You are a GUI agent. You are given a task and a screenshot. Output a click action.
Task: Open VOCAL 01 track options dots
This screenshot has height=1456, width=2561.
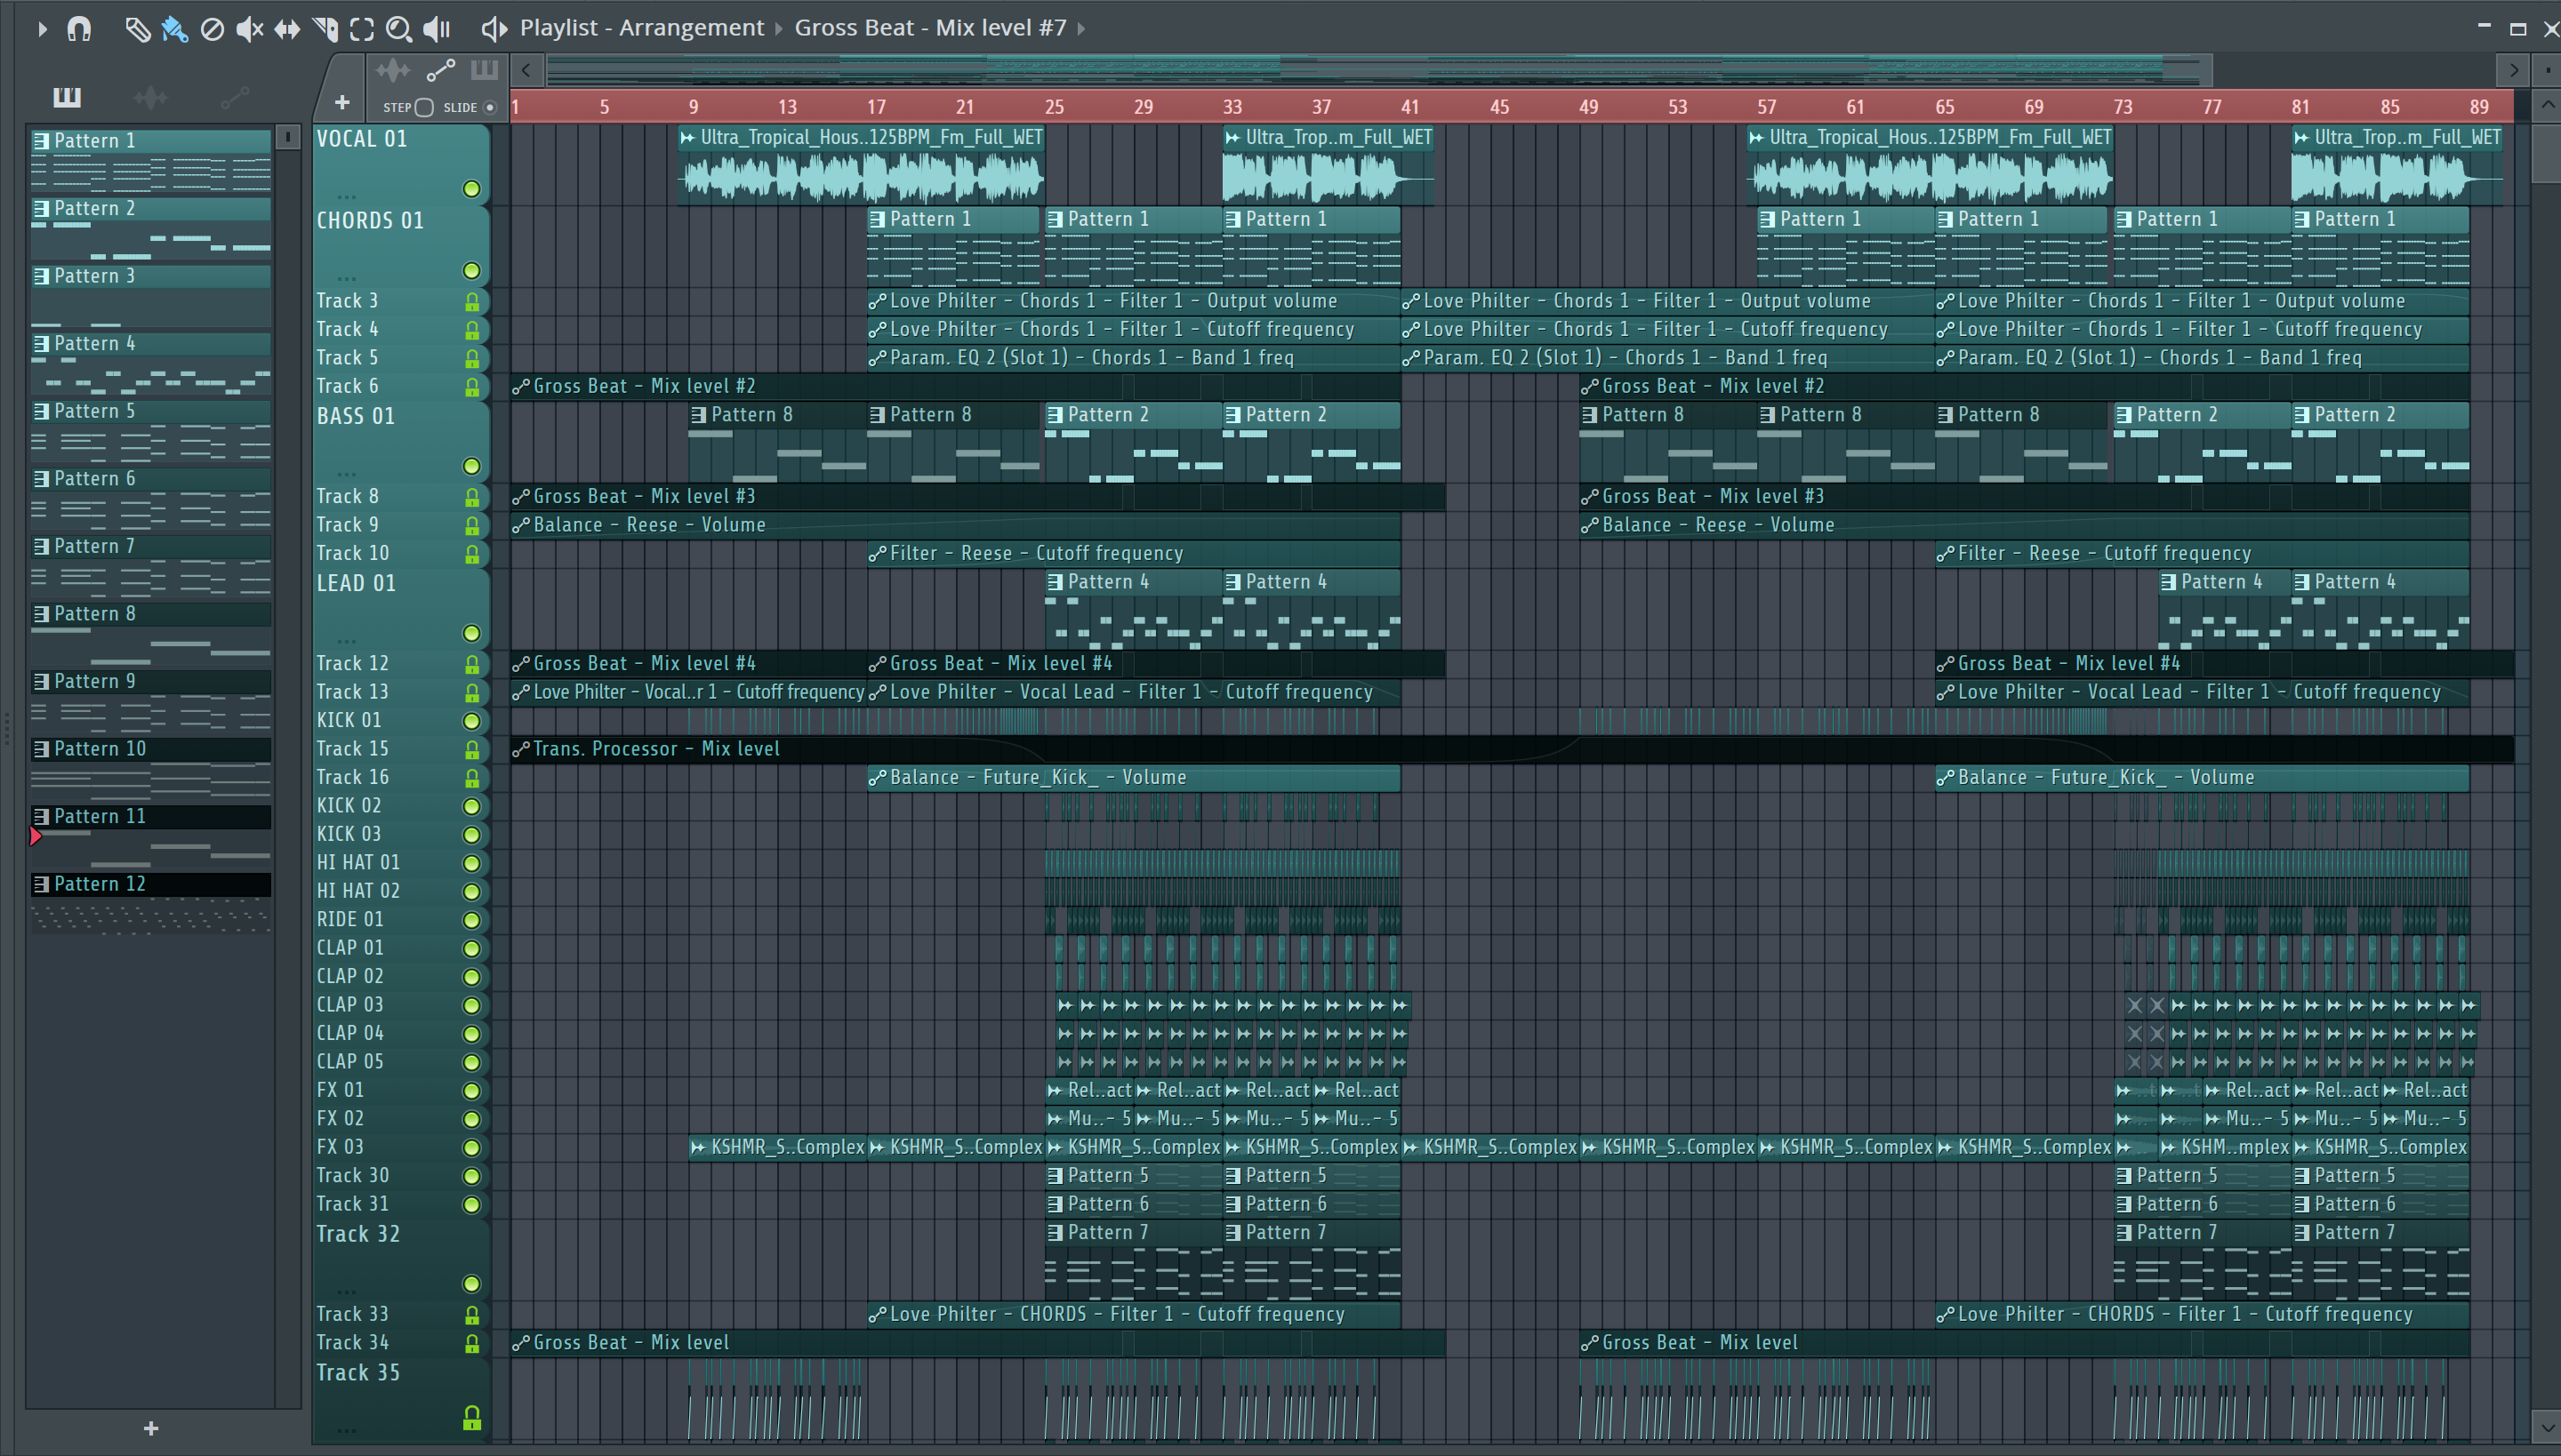tap(346, 196)
